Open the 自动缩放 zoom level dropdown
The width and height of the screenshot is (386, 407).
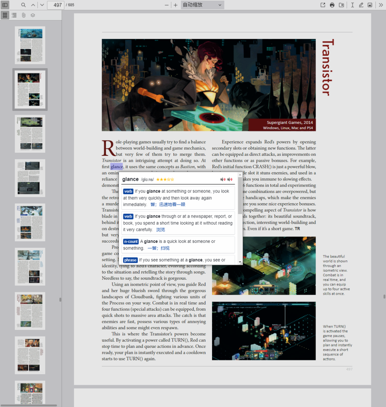tap(202, 5)
